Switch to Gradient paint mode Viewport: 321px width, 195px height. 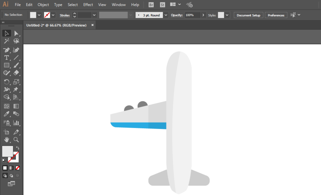tap(11, 168)
